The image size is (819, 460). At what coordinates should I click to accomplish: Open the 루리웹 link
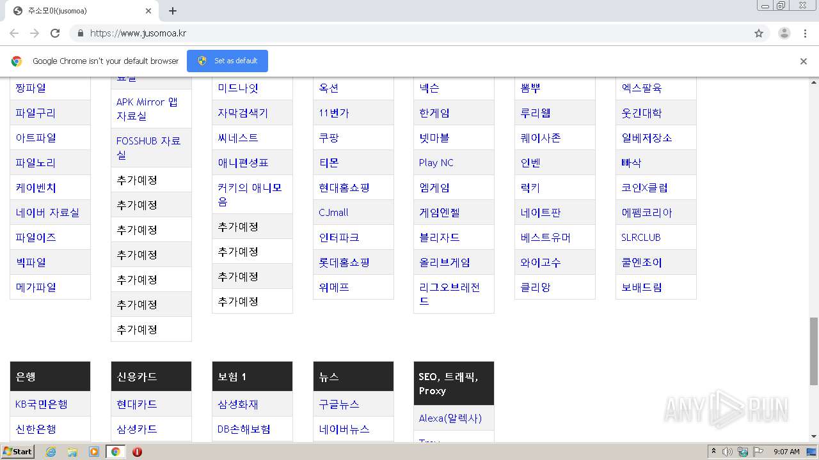click(536, 113)
